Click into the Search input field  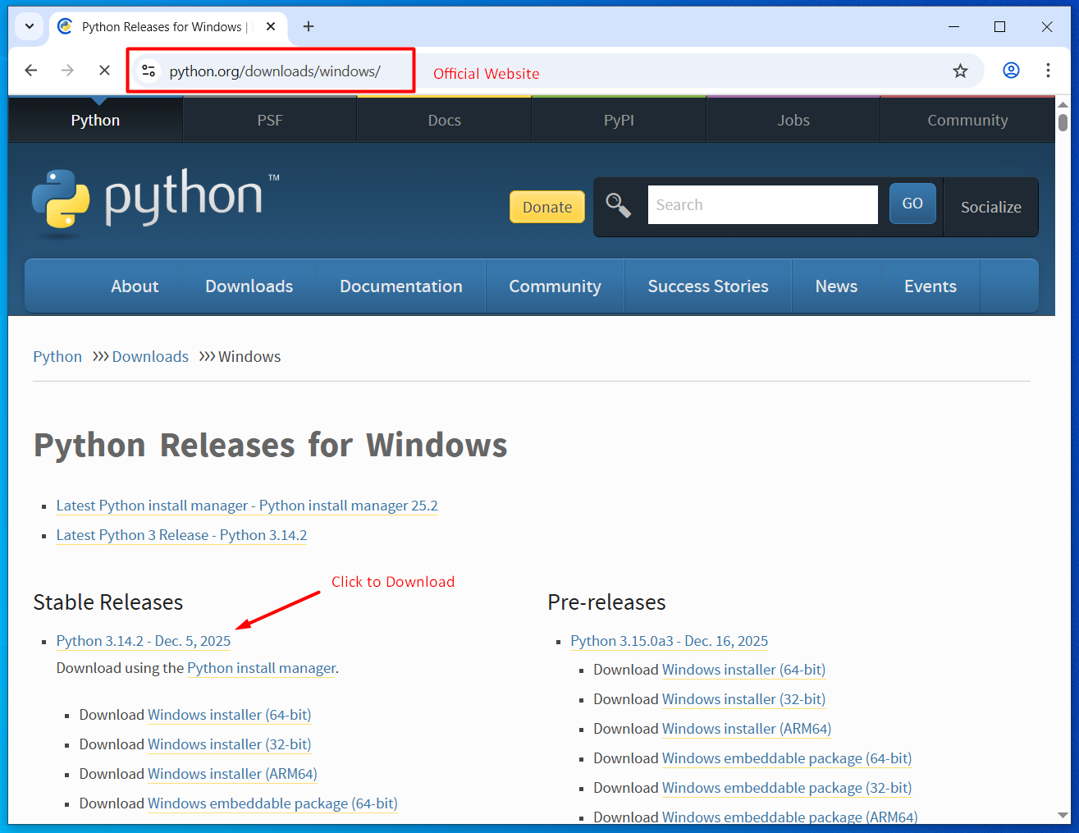(x=762, y=204)
